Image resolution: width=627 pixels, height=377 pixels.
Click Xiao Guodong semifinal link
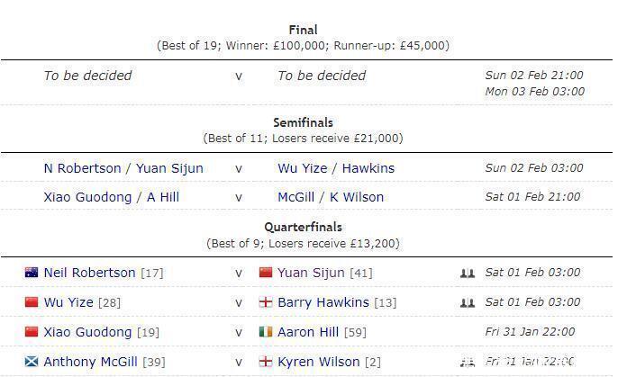(x=86, y=197)
